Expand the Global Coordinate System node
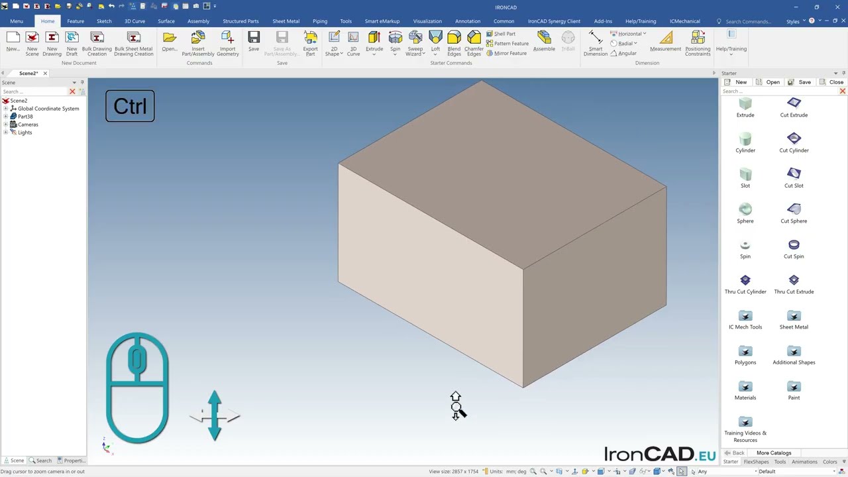The image size is (848, 477). coord(6,109)
